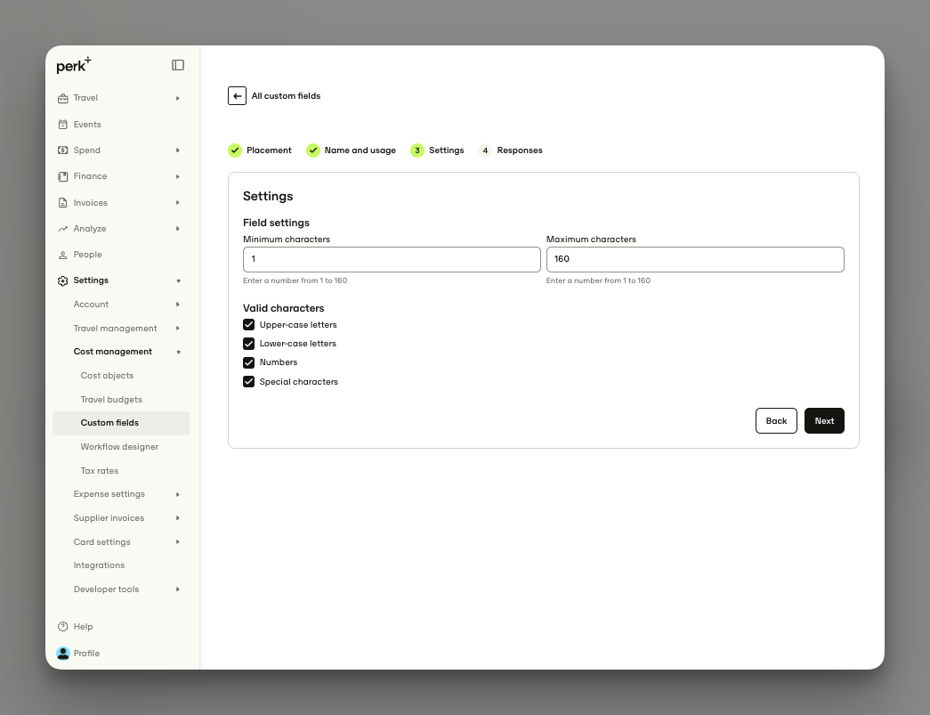Image resolution: width=930 pixels, height=715 pixels.
Task: Click the step 4 circle badge
Action: (x=485, y=150)
